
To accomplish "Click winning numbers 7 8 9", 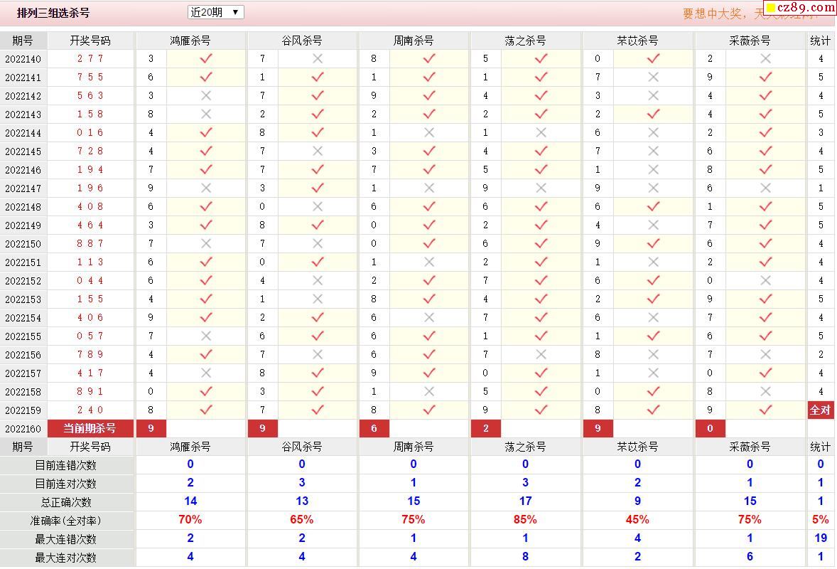I will [x=90, y=354].
